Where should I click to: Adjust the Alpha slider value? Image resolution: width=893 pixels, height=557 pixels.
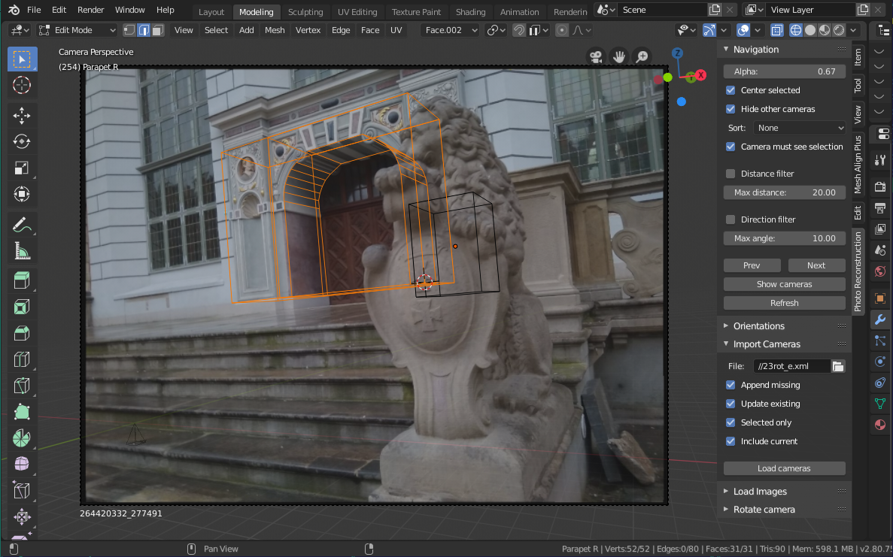tap(784, 71)
